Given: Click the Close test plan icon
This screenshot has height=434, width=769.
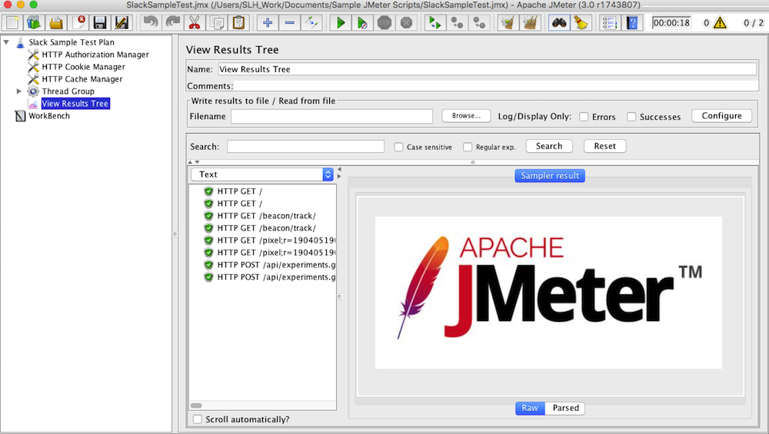Looking at the screenshot, I should (x=78, y=22).
